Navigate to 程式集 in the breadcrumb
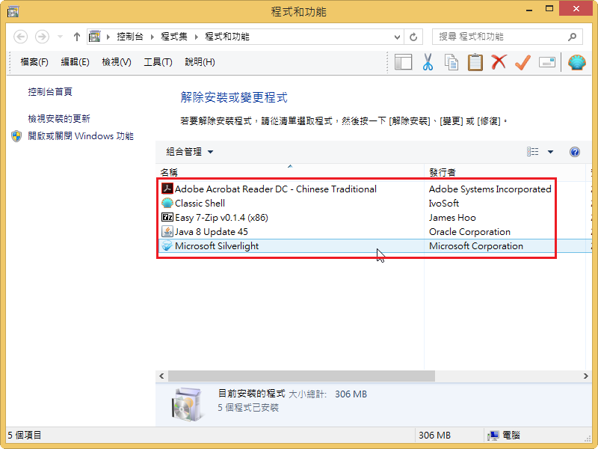The image size is (598, 449). tap(174, 37)
